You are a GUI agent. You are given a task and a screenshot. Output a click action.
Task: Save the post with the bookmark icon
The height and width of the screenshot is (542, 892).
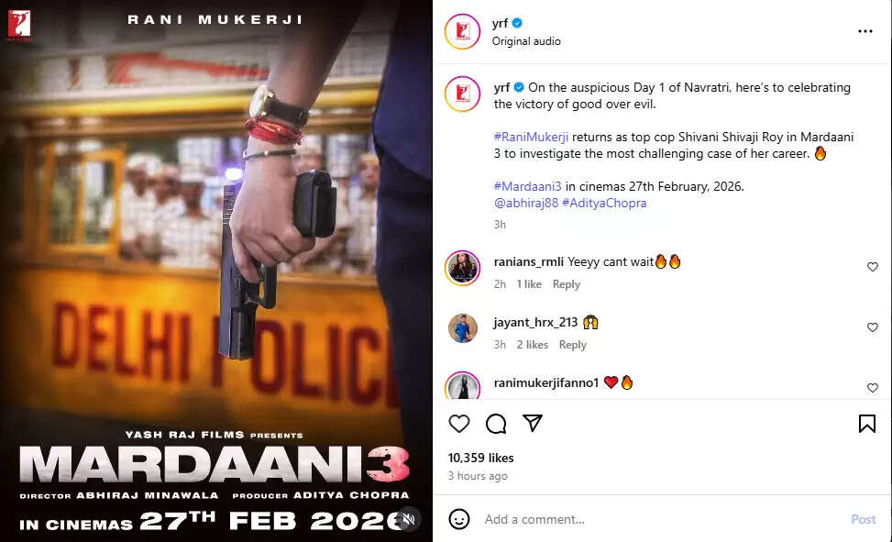coord(867,424)
